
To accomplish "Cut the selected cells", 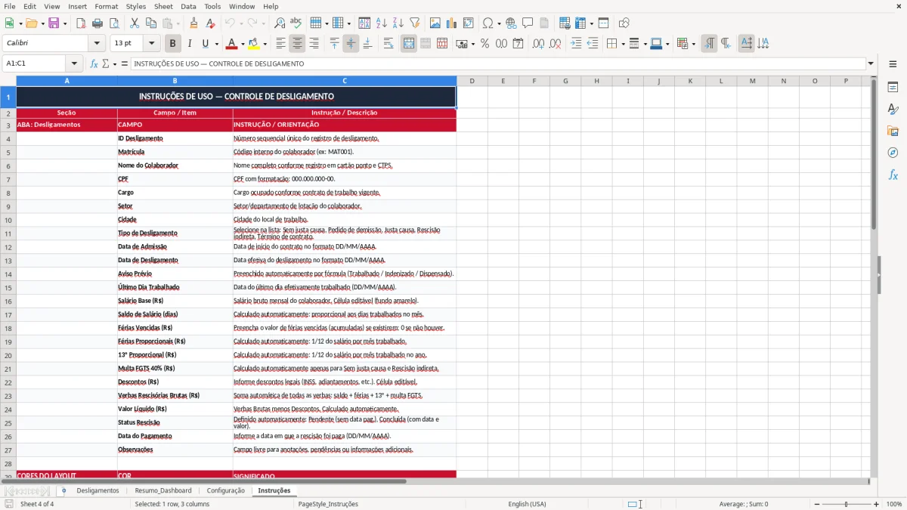I will [x=135, y=23].
